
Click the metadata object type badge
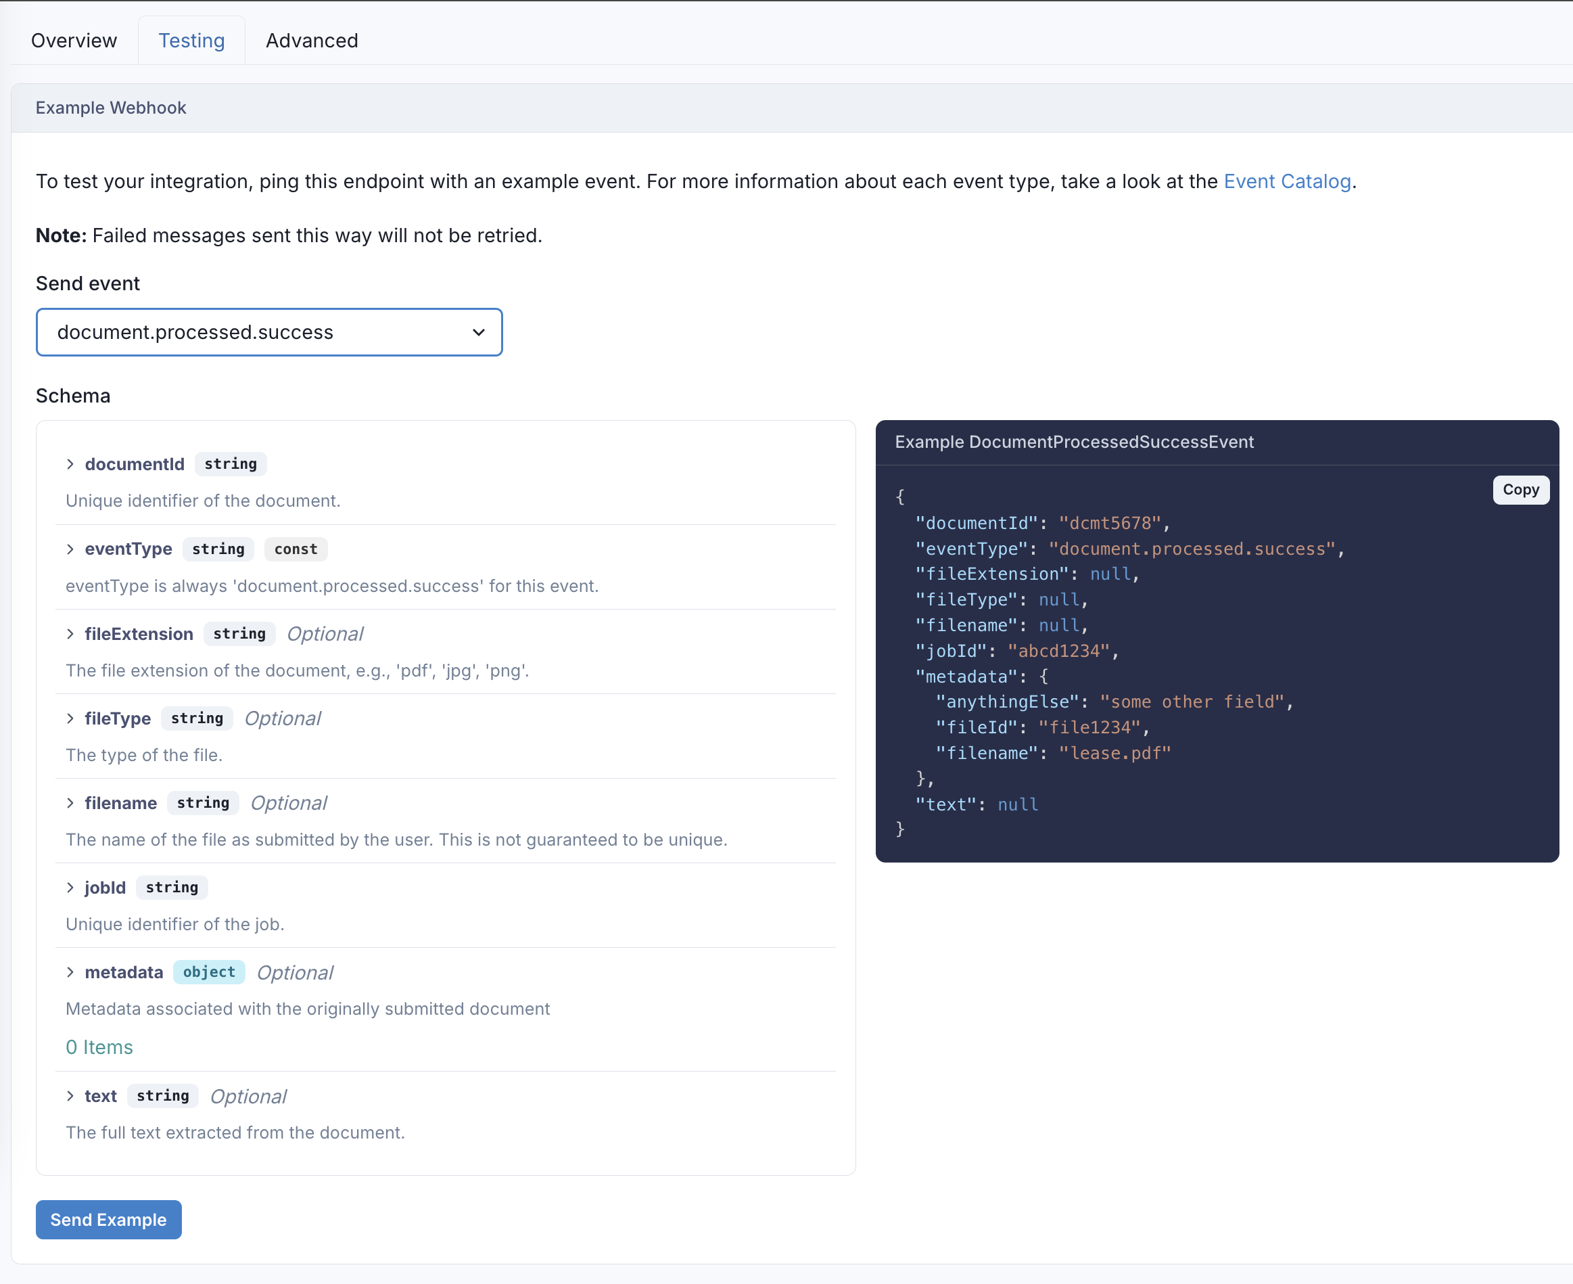click(208, 972)
